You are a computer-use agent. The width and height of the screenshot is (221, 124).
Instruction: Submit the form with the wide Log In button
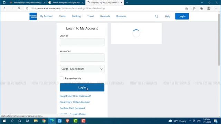point(82,87)
